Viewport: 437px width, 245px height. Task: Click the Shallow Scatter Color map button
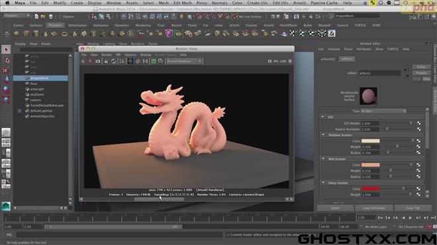coord(418,141)
